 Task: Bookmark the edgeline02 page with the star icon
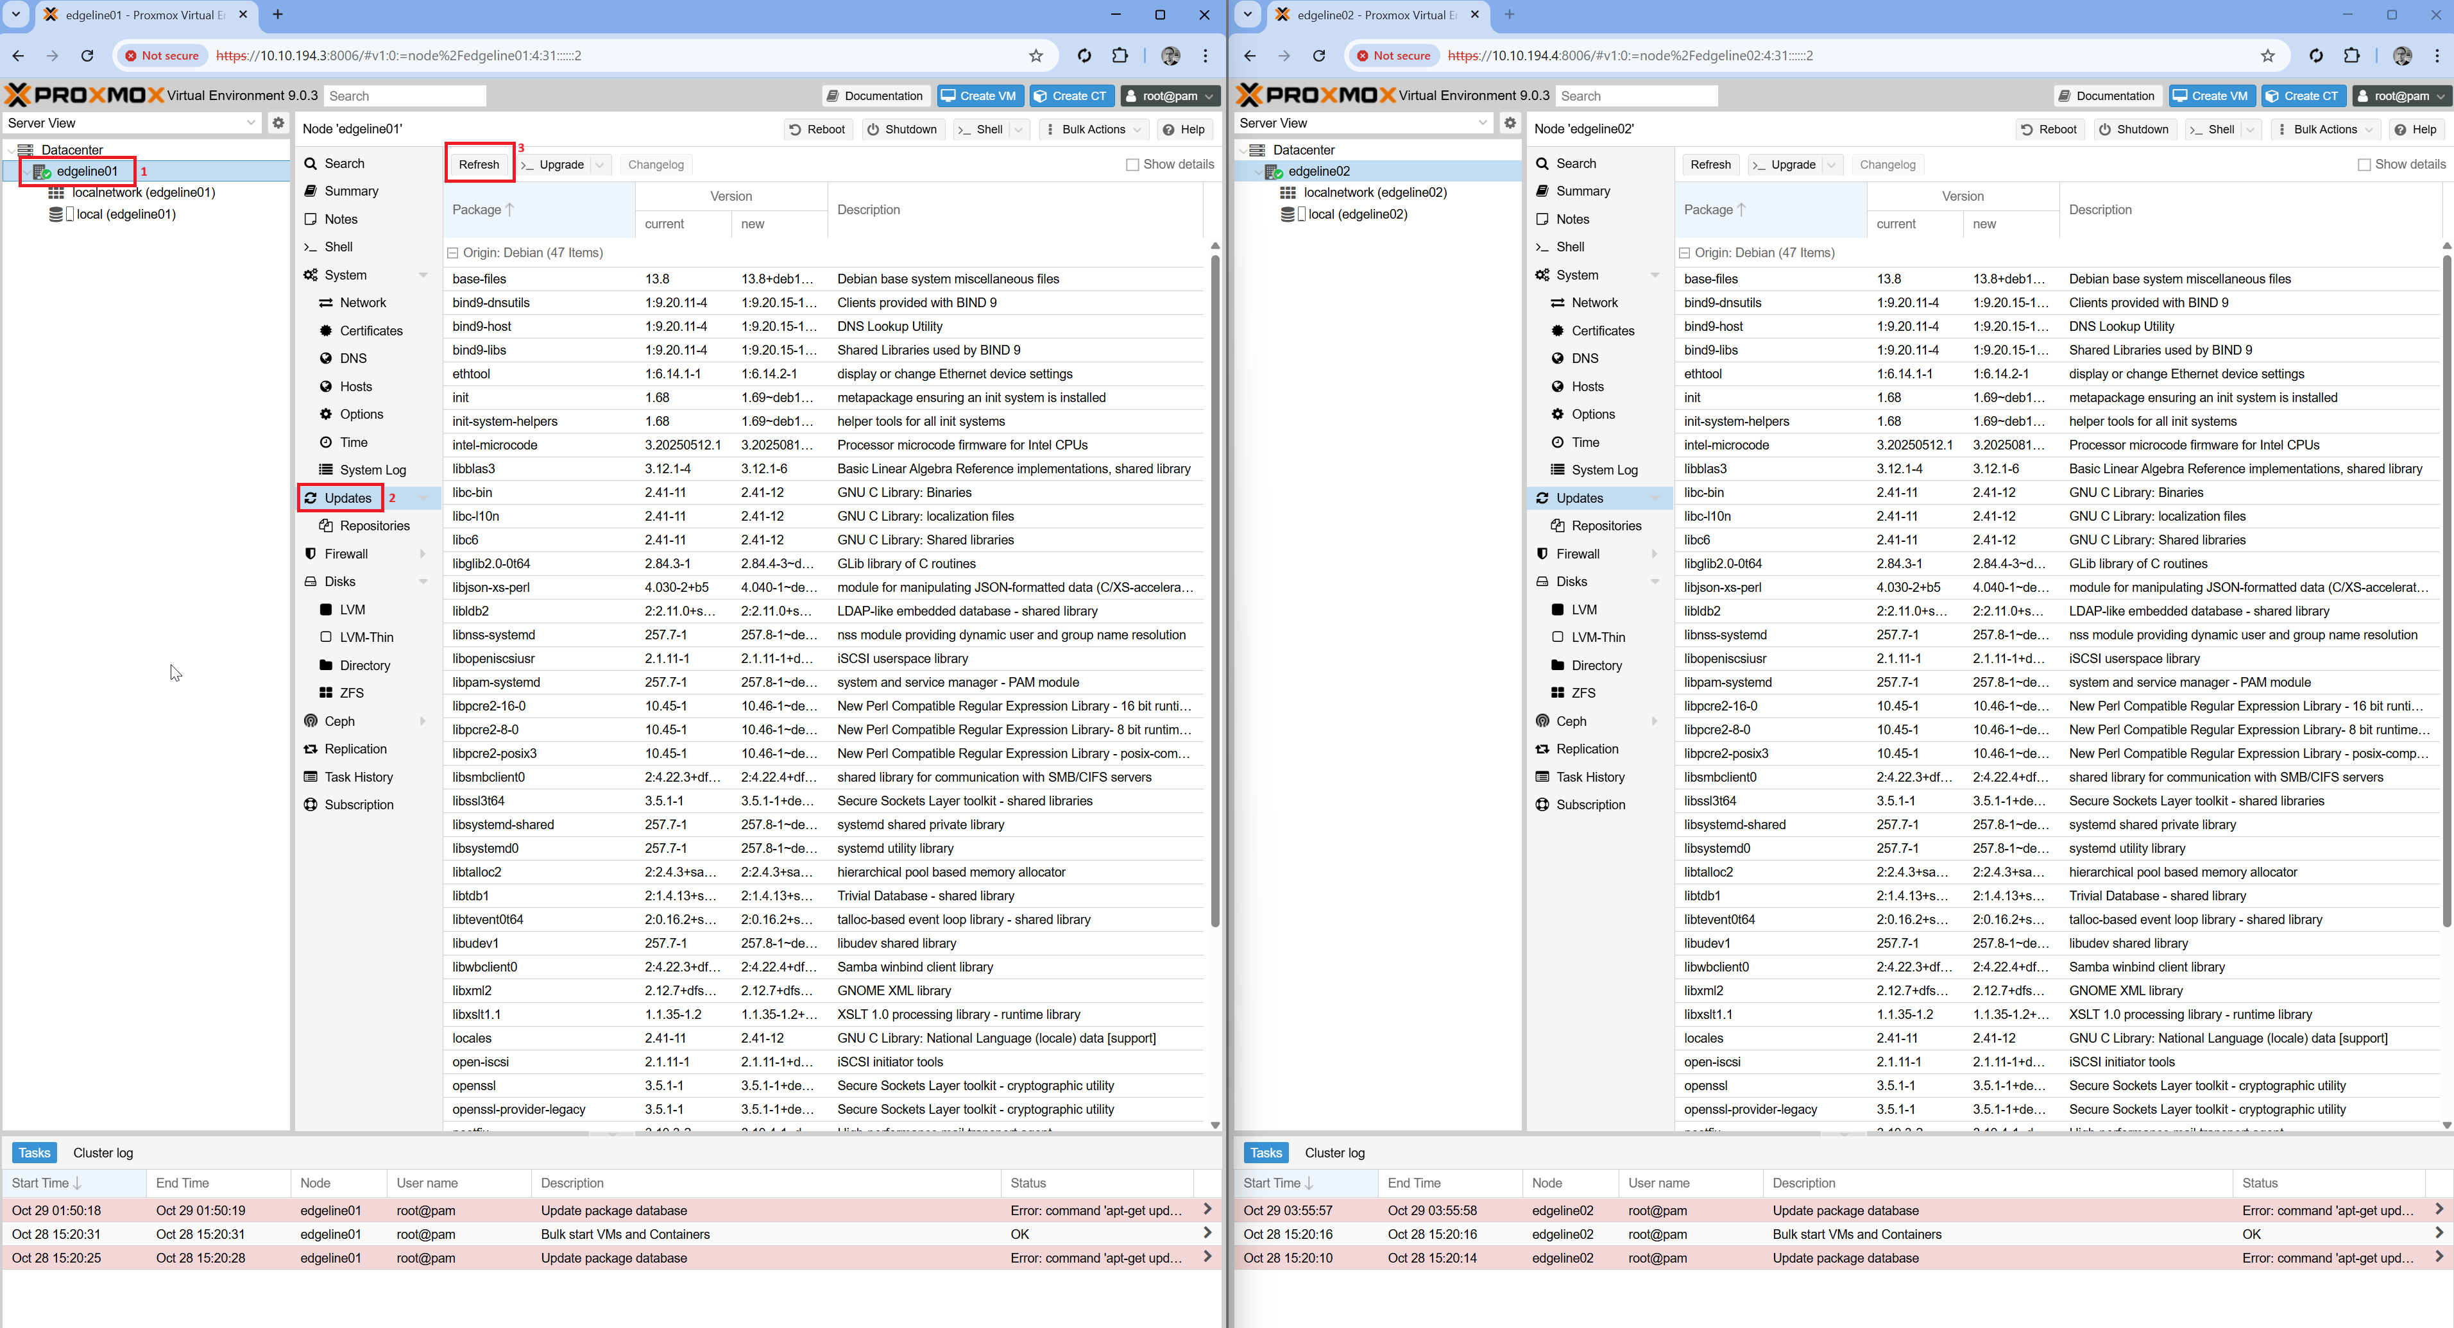pyautogui.click(x=2268, y=55)
